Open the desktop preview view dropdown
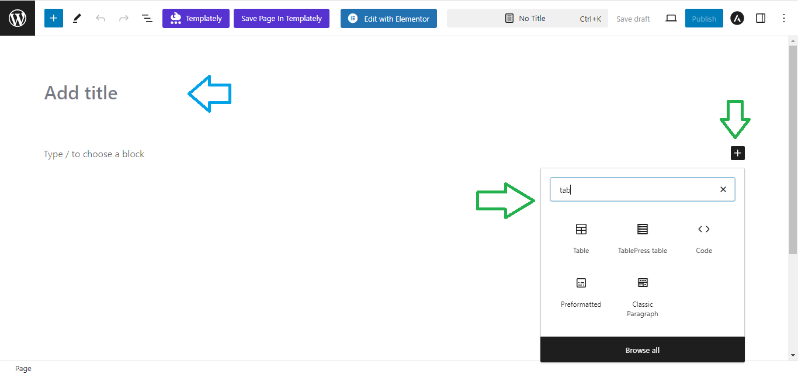This screenshot has width=798, height=374. coord(671,18)
